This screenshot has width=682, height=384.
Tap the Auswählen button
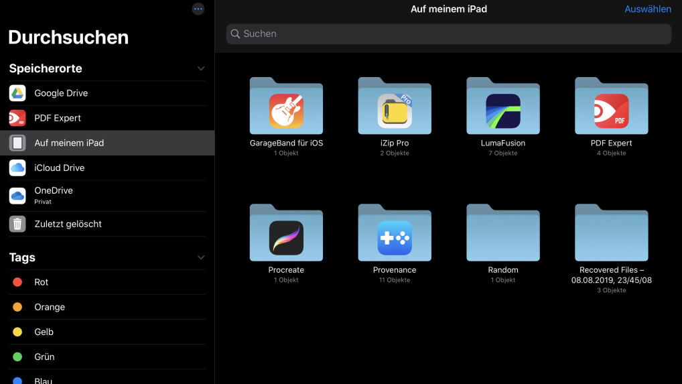(x=648, y=9)
